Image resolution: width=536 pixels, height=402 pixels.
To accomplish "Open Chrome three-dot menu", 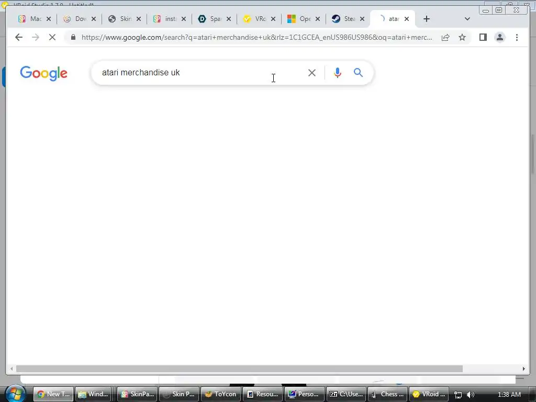I will pyautogui.click(x=517, y=37).
